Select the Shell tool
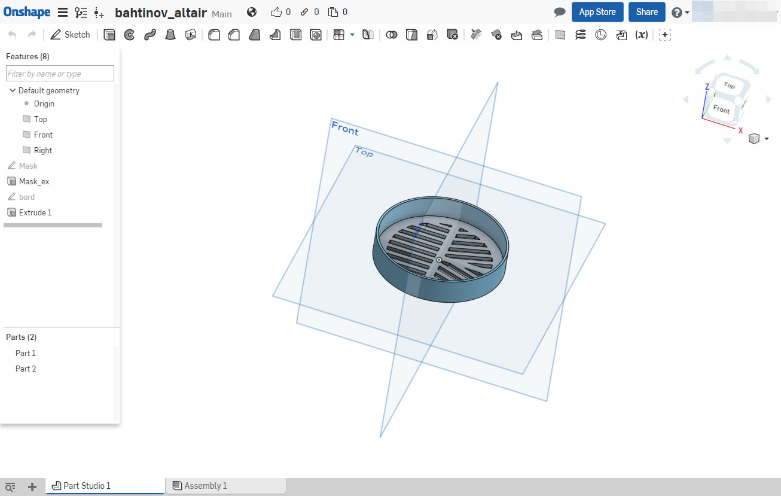 point(295,35)
